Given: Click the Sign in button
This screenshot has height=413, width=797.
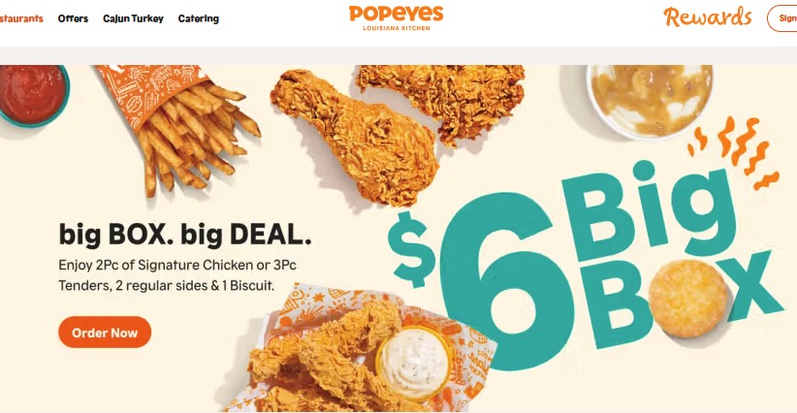Looking at the screenshot, I should coord(781,18).
